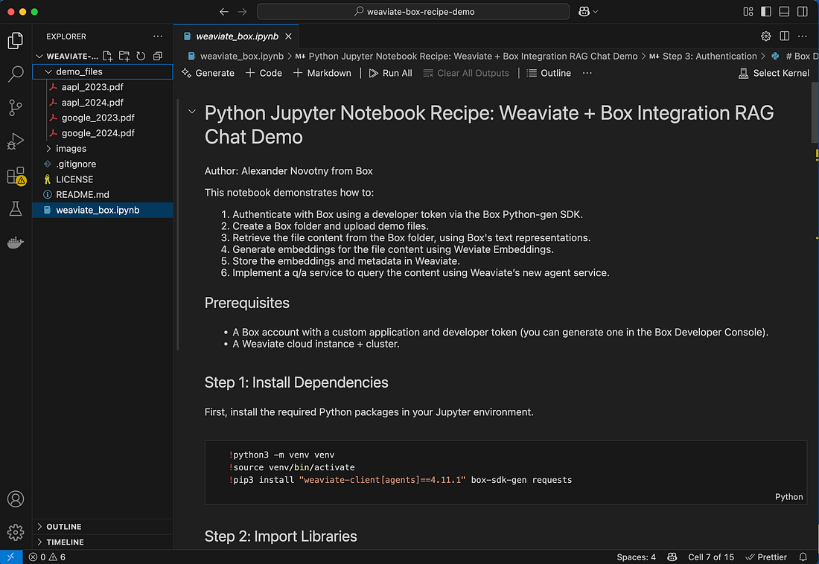The height and width of the screenshot is (564, 819).
Task: Click Generate in the notebook toolbar
Action: click(208, 73)
